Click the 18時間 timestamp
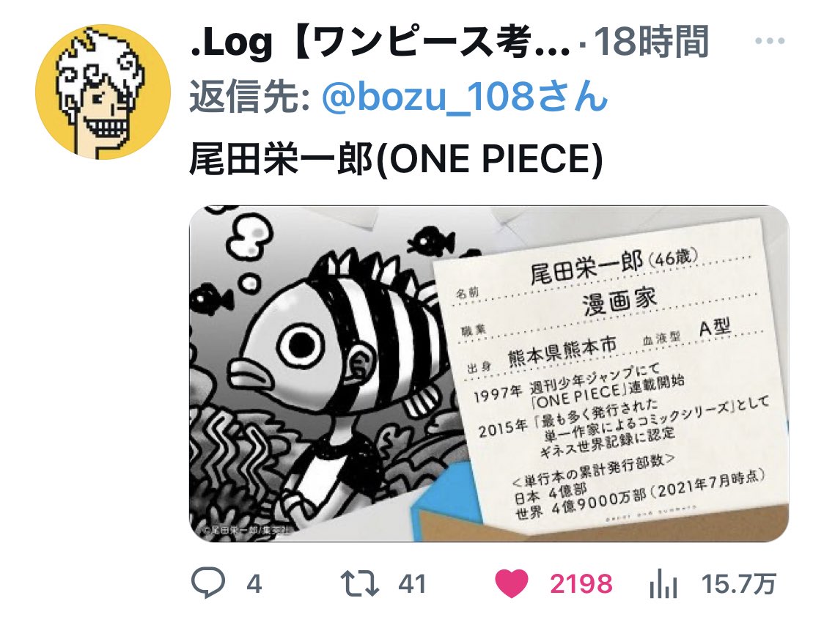This screenshot has height=620, width=824. (x=651, y=42)
